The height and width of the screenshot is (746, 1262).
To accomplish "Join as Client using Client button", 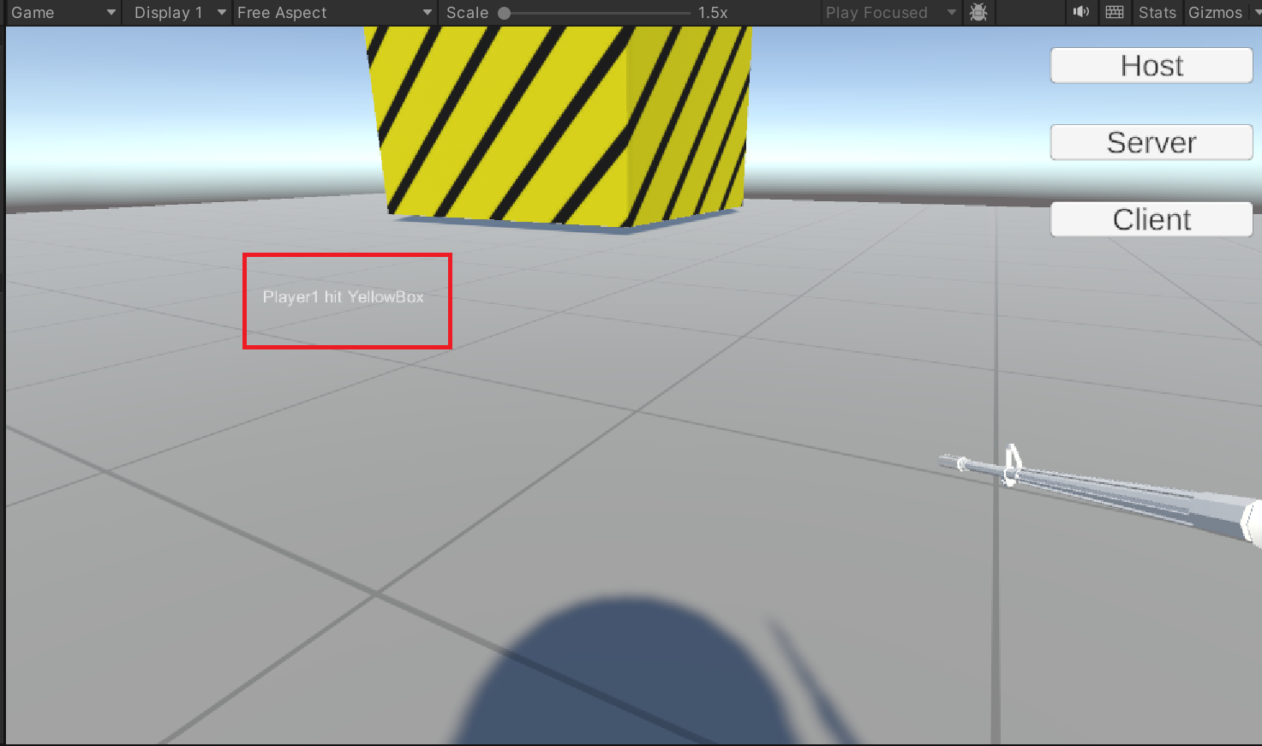I will tap(1151, 219).
